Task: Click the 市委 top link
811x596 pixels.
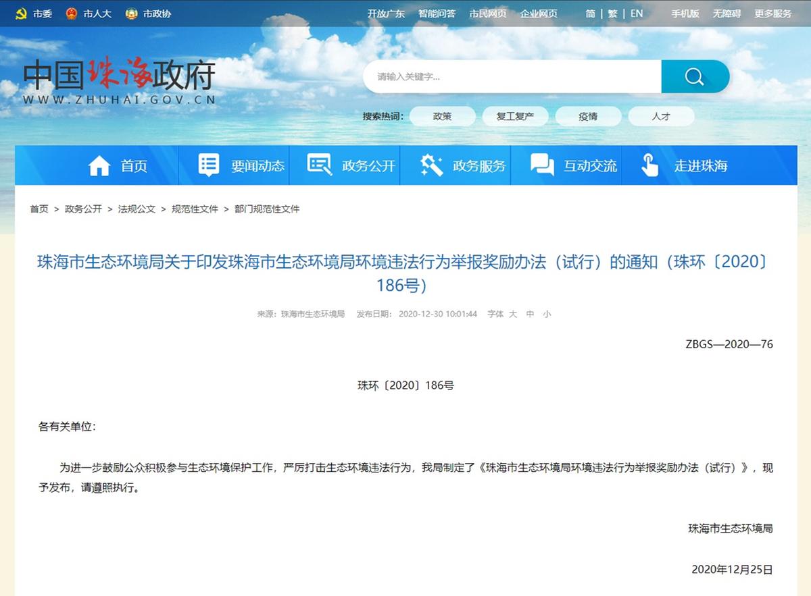Action: [42, 13]
